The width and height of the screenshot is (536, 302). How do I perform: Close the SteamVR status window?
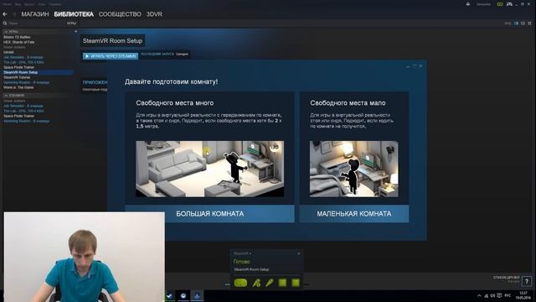(x=299, y=253)
